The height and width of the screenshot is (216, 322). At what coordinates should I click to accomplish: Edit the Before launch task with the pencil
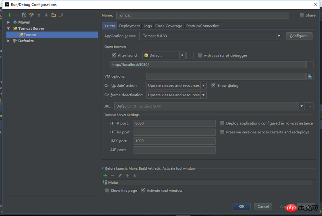(x=120, y=176)
